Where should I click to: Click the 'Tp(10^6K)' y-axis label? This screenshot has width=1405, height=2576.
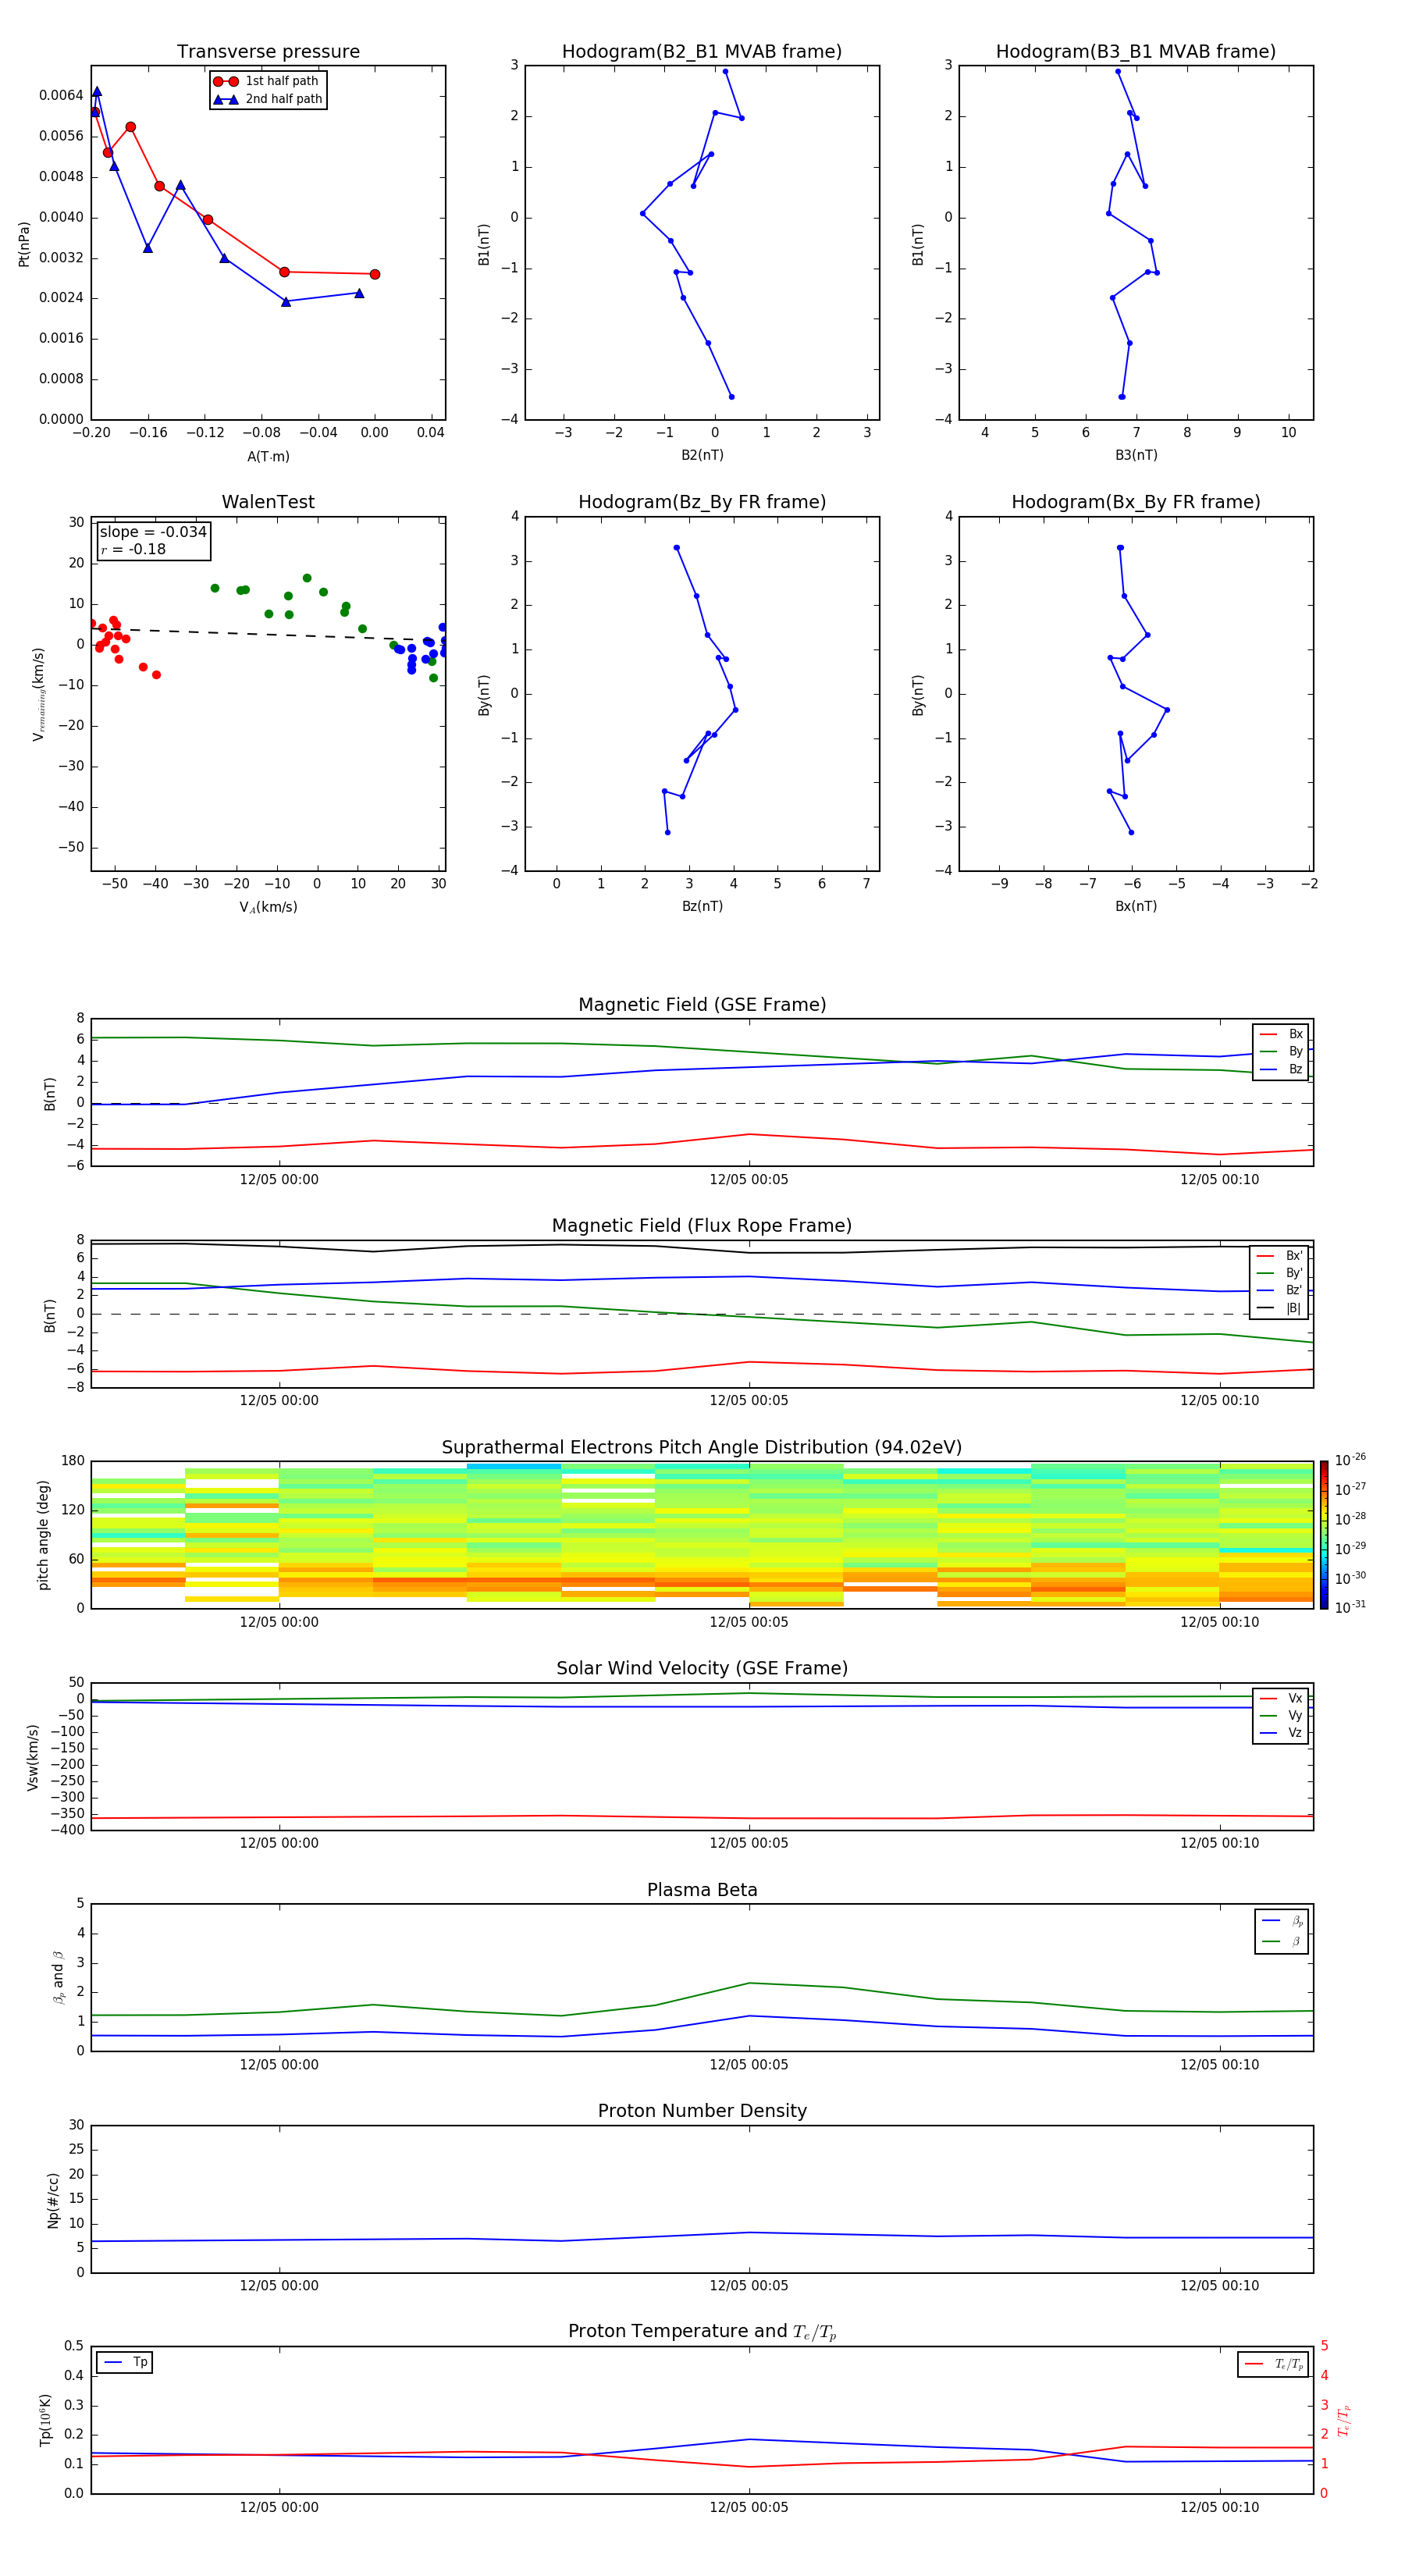click(45, 2420)
